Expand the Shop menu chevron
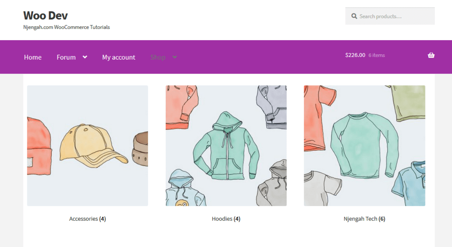This screenshot has height=247, width=452. tap(175, 57)
